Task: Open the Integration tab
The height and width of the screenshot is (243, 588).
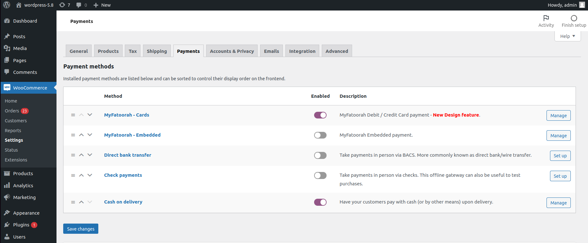Action: (302, 51)
